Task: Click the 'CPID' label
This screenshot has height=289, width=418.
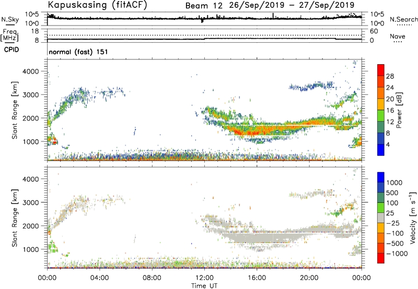Action: [x=11, y=50]
